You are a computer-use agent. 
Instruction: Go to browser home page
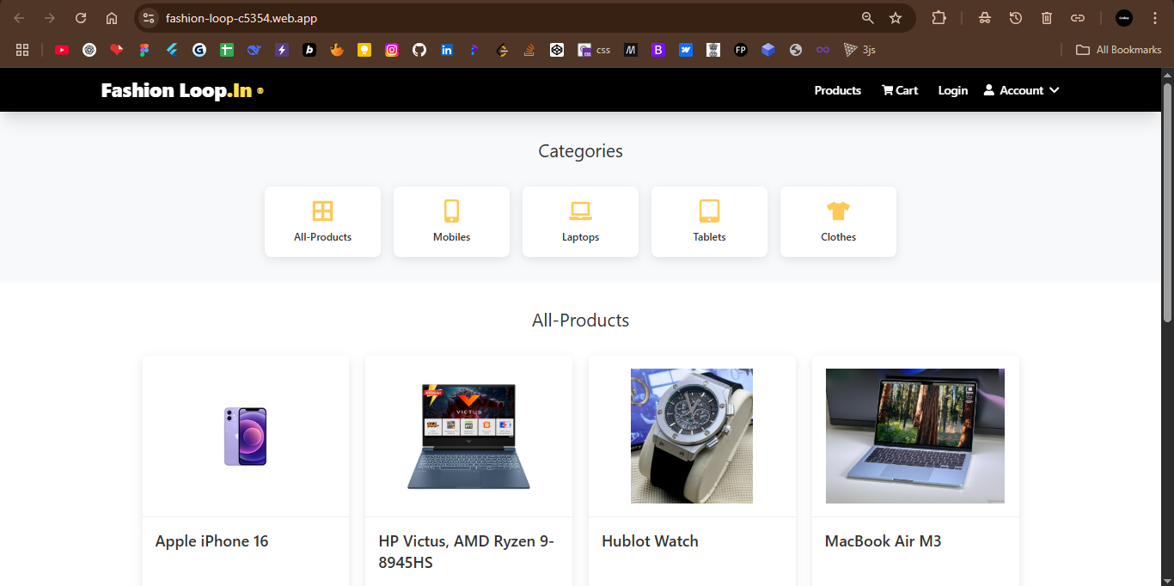click(x=112, y=18)
